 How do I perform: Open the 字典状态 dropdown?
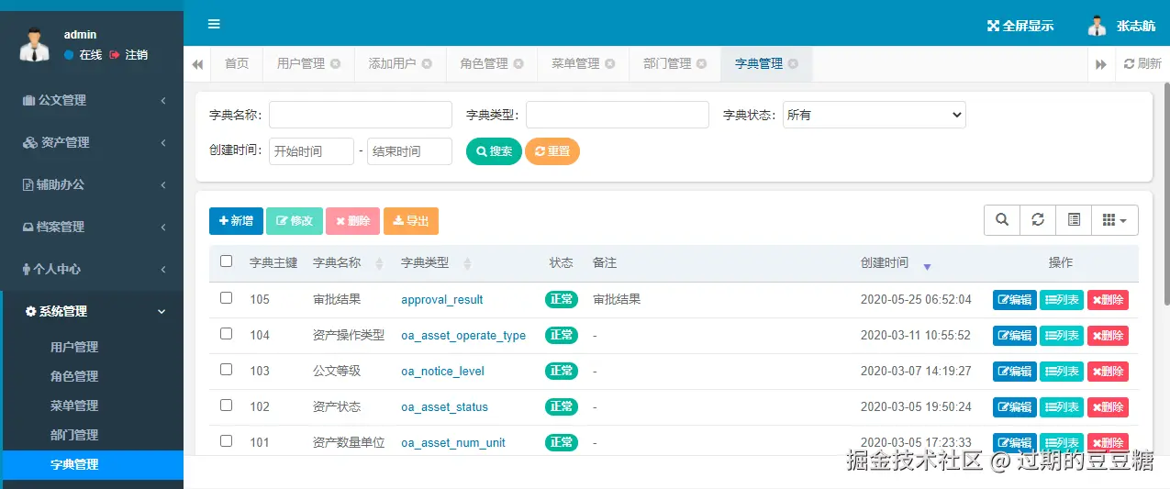(x=875, y=115)
